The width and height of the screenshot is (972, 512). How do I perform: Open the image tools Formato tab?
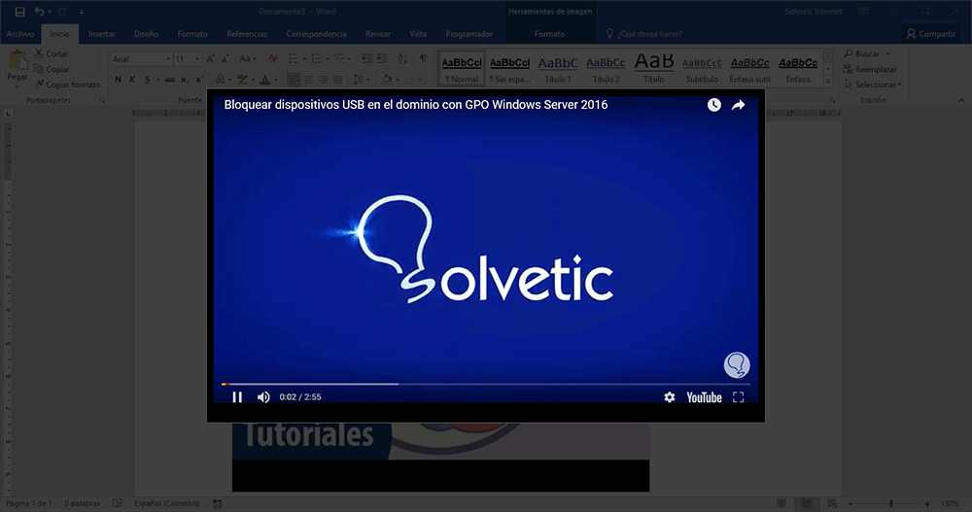click(549, 34)
